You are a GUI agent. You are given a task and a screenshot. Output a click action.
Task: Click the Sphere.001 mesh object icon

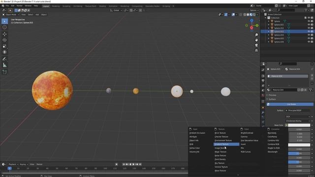(272, 25)
